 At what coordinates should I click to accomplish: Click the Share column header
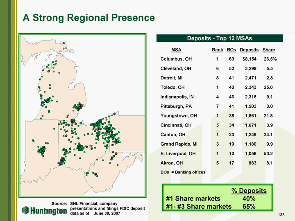point(268,50)
